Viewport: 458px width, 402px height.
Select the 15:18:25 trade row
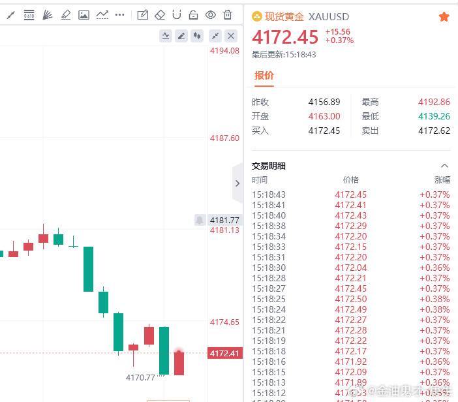pos(351,299)
